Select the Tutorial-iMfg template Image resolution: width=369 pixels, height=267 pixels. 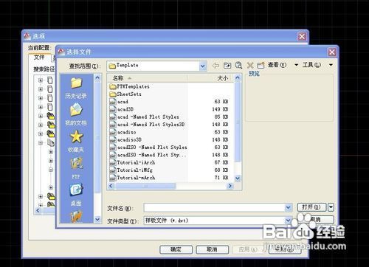point(131,170)
